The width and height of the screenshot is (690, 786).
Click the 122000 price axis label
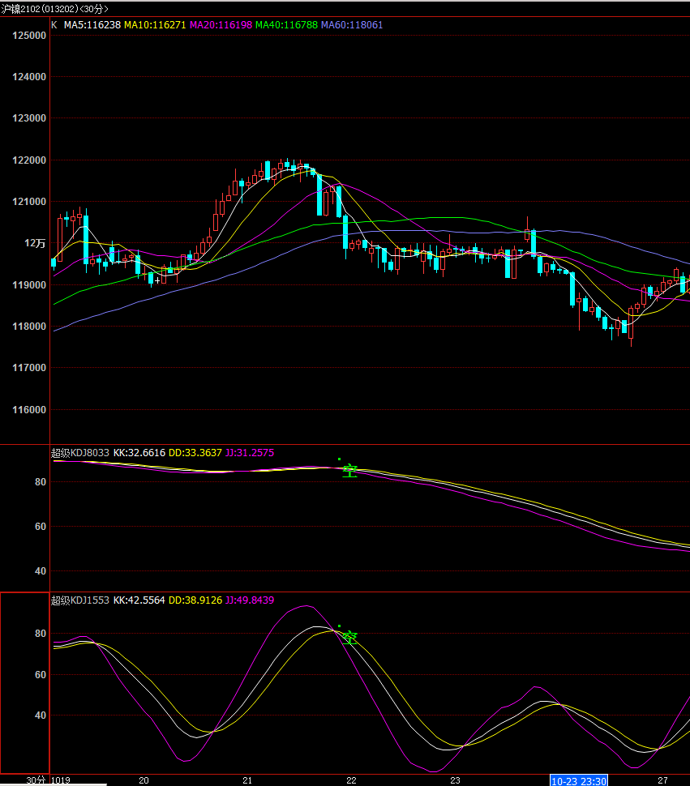pos(29,160)
